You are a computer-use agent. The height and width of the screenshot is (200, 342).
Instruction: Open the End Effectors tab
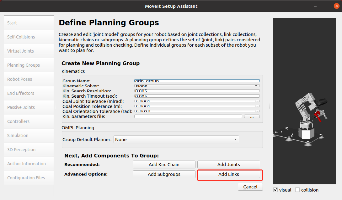[x=29, y=93]
